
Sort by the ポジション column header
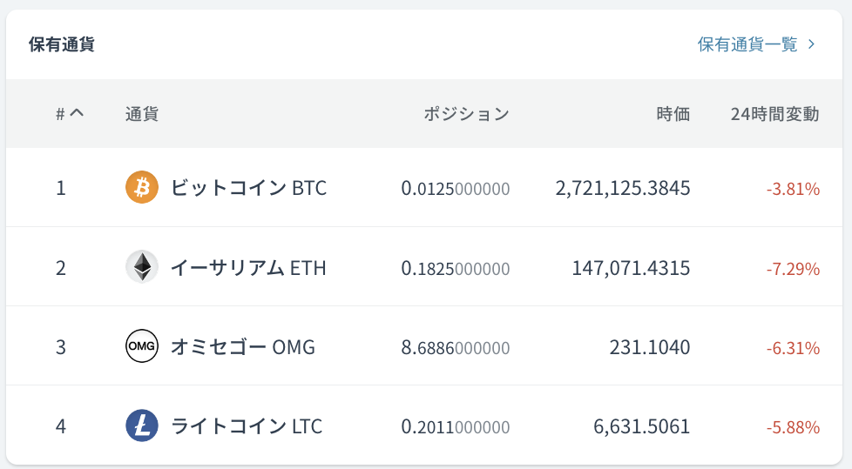pyautogui.click(x=466, y=114)
